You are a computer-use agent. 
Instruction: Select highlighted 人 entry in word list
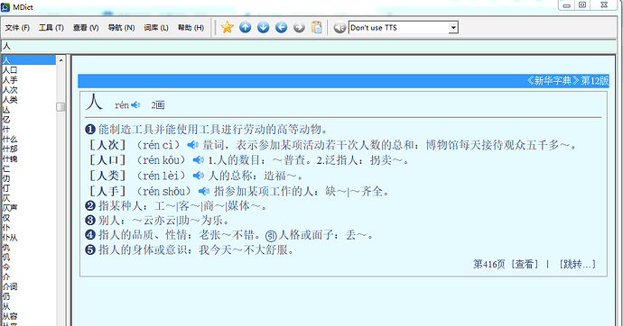tap(29, 60)
